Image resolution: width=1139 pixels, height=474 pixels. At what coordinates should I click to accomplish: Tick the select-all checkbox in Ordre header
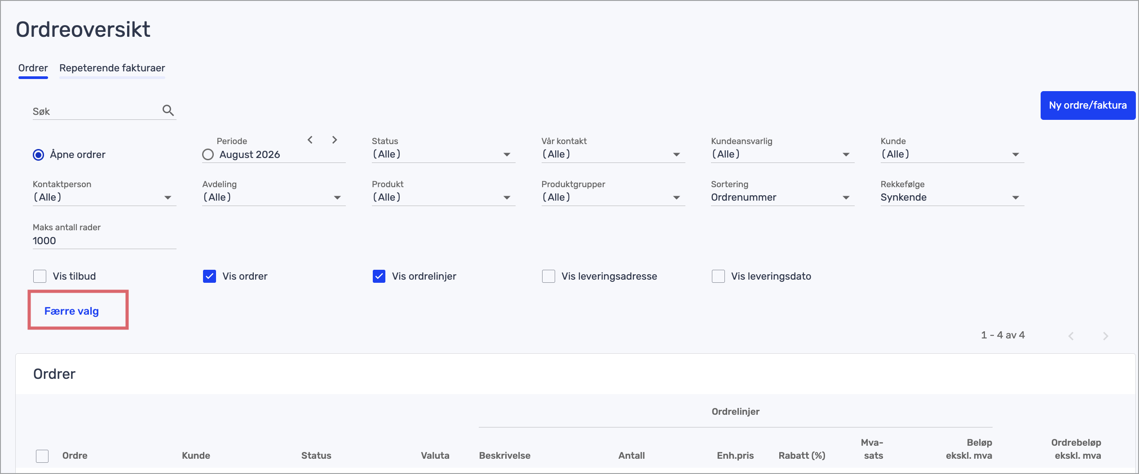point(42,456)
